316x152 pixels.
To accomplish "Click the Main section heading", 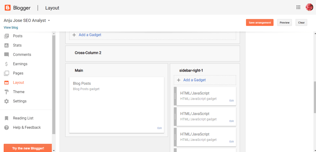I will 79,71.
